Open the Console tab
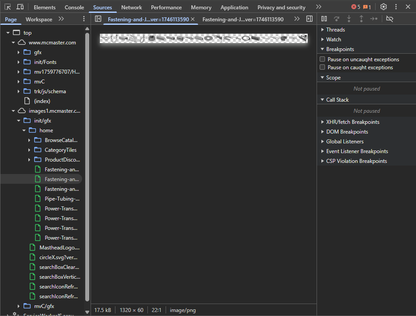Screen dimensions: 416x316 tap(74, 8)
